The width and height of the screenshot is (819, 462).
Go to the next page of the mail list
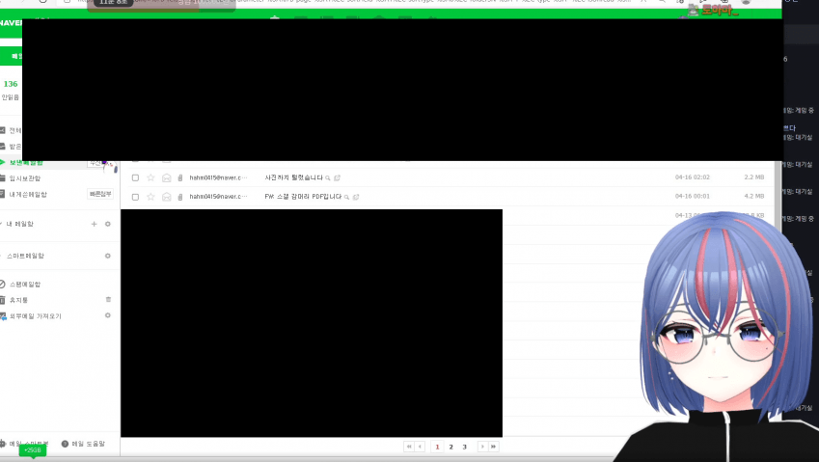coord(482,447)
